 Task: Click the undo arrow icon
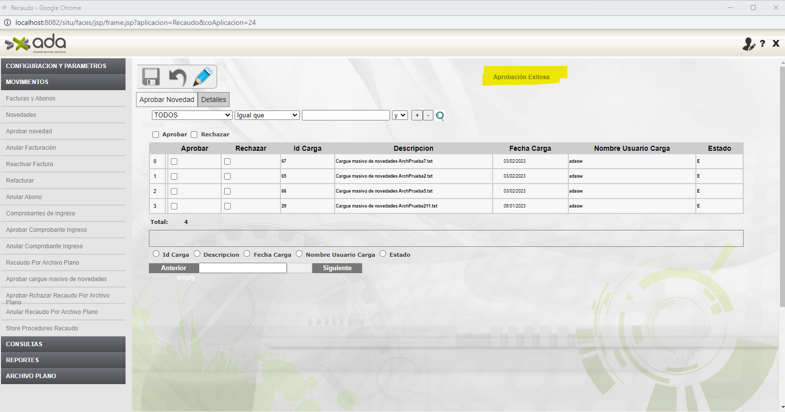[x=177, y=77]
